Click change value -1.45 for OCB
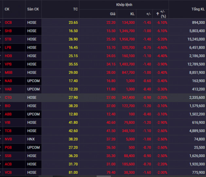This screenshot has width=206, height=177. coord(147,23)
